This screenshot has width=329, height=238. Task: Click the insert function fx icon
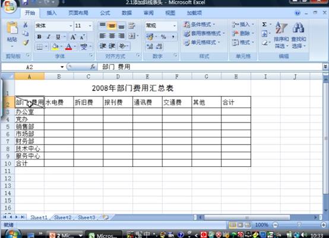[x=93, y=67]
